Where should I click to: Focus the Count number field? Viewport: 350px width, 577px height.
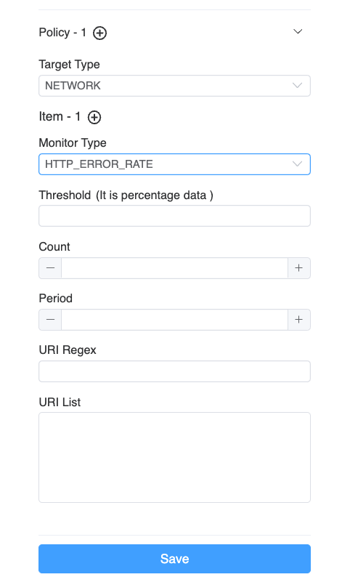click(174, 268)
